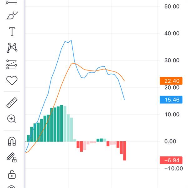Screen dimensions: 188x188
Task: Select the trend line tool at top
Action: coord(12,2)
